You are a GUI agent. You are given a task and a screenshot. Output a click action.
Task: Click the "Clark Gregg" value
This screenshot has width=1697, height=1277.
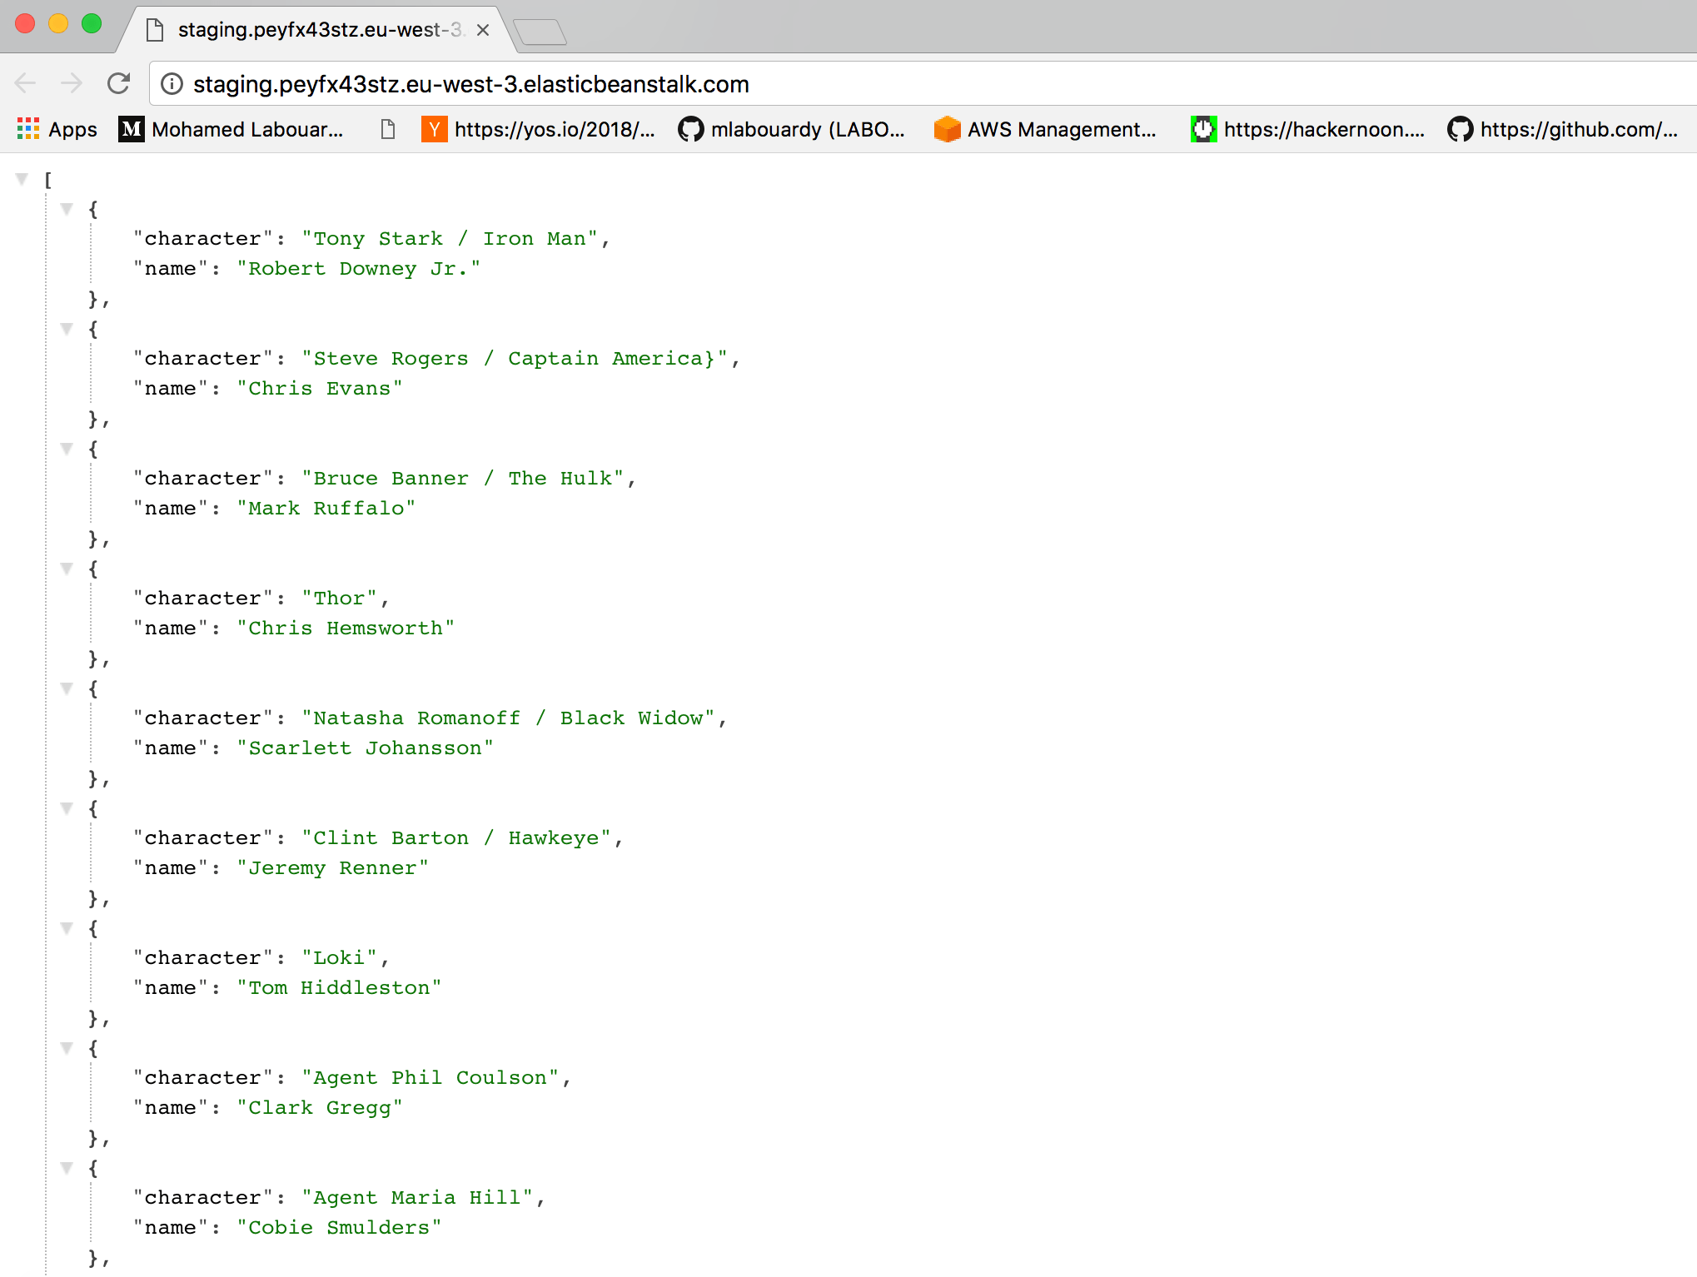(320, 1108)
